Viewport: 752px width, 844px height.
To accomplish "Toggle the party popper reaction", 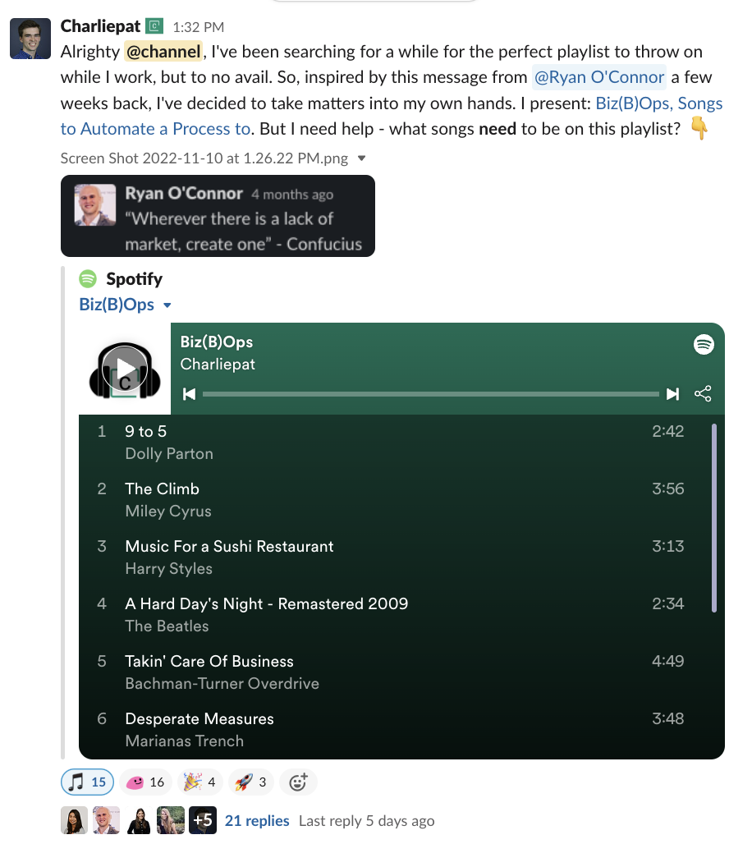I will point(199,782).
